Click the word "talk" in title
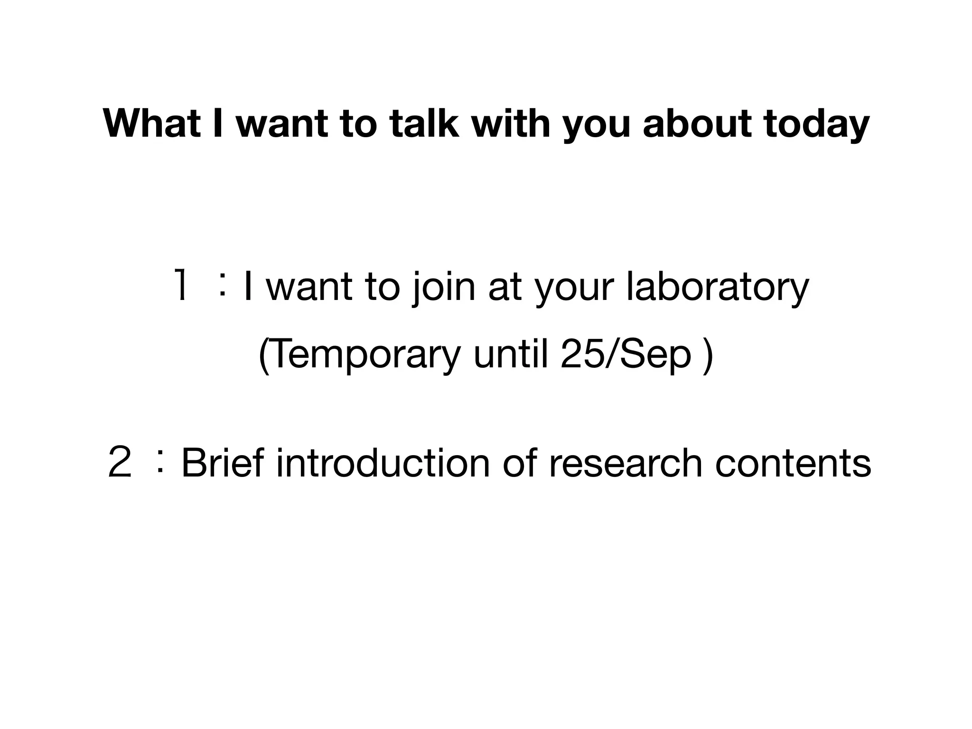 pyautogui.click(x=424, y=123)
